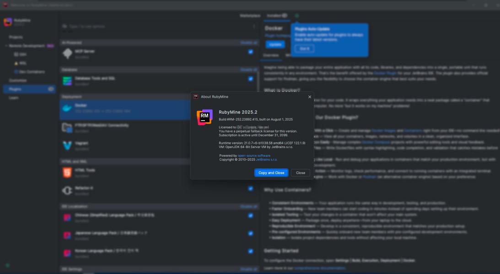Uncheck the MCP Server plugin checkbox
500x274 pixels.
[x=250, y=52]
